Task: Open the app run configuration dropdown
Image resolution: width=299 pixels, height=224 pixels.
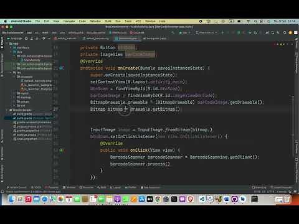Action: 185,32
